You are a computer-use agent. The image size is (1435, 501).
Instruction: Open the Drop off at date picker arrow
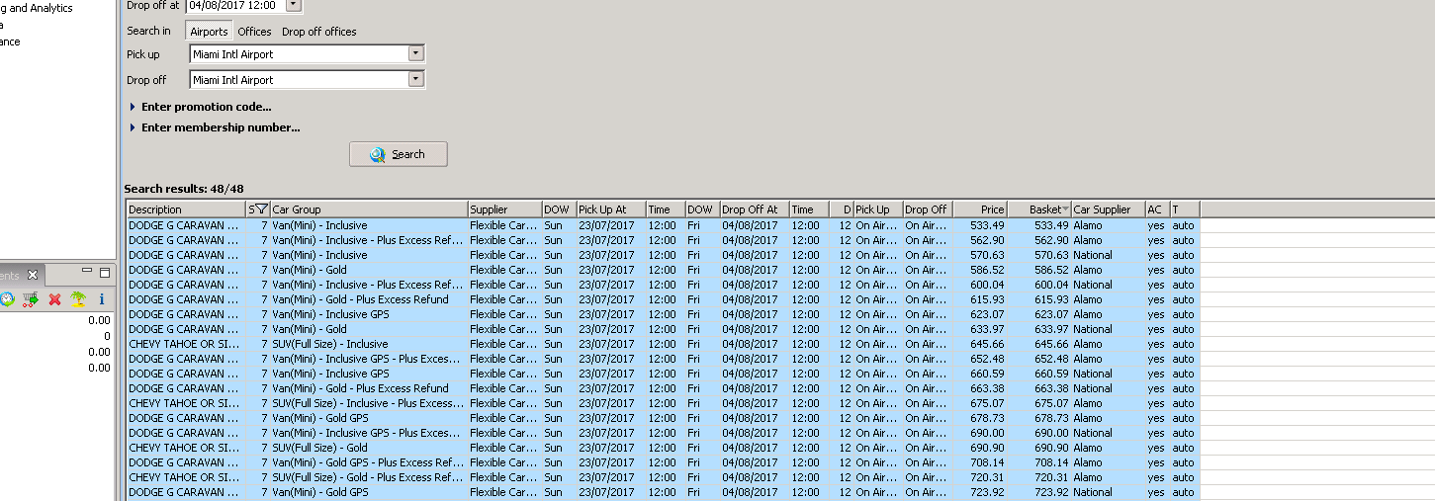[x=294, y=5]
